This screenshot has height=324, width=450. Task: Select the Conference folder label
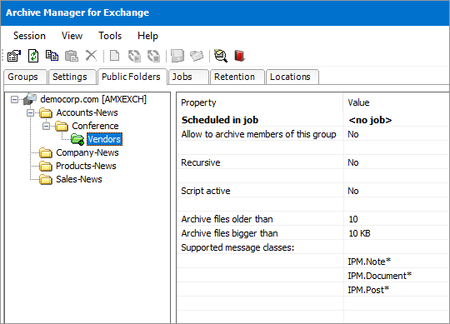(95, 126)
